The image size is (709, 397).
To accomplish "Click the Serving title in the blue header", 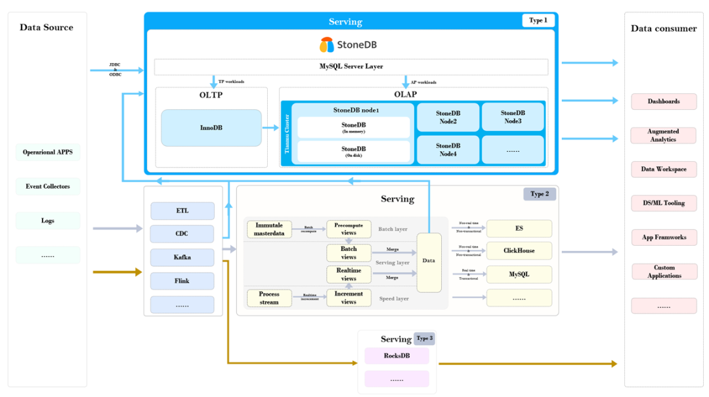I will (345, 21).
